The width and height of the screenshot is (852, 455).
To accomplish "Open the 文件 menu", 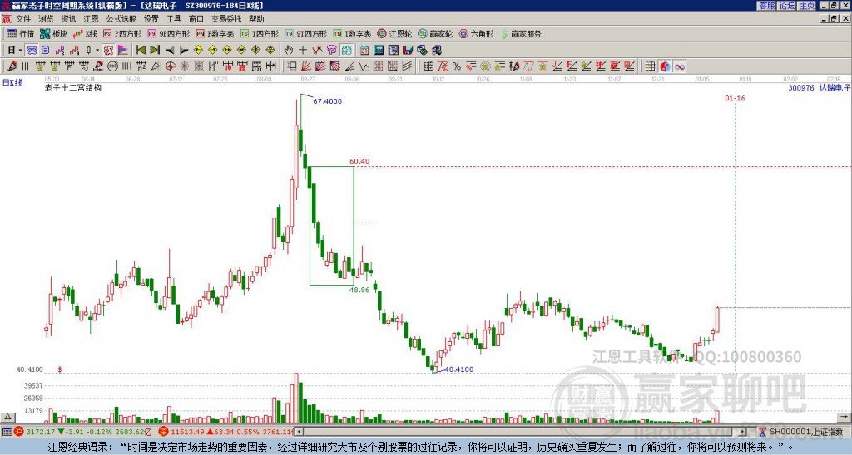I will [x=23, y=19].
